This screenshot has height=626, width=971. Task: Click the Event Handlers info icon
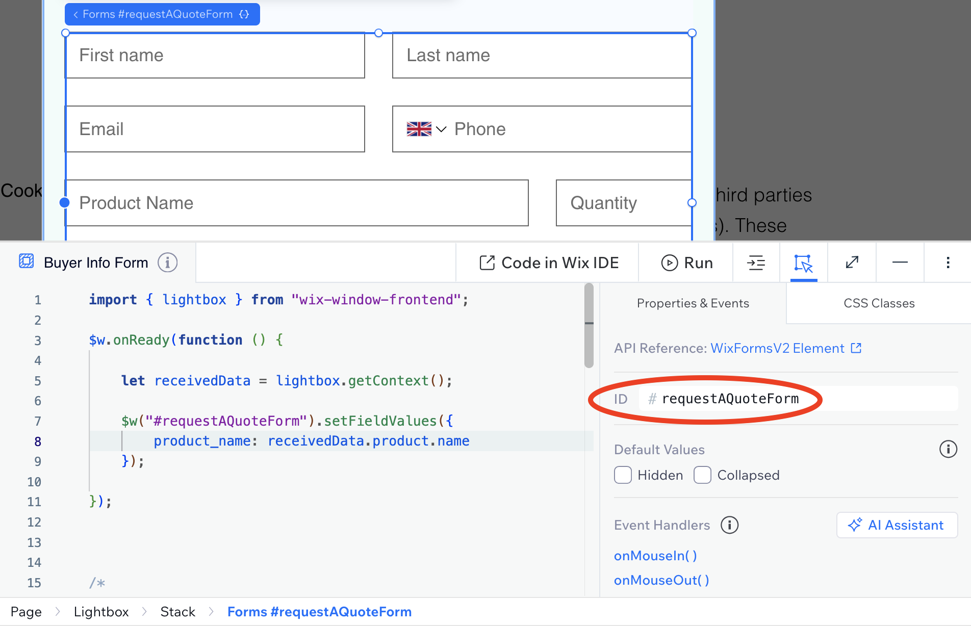point(729,525)
